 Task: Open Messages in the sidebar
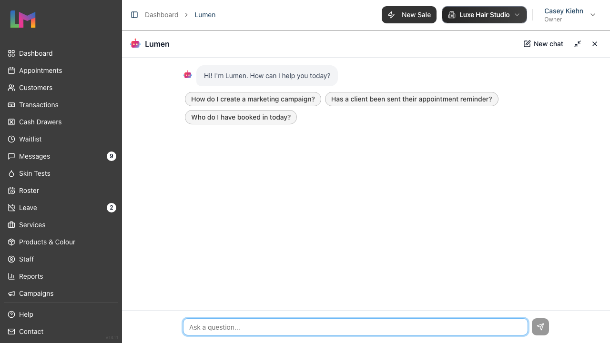click(61, 156)
